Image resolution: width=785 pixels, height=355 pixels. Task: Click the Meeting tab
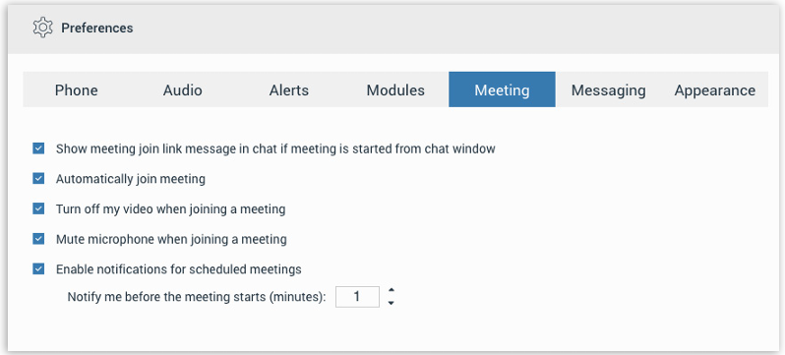tap(502, 90)
